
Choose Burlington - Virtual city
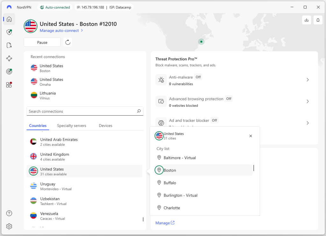point(203,195)
